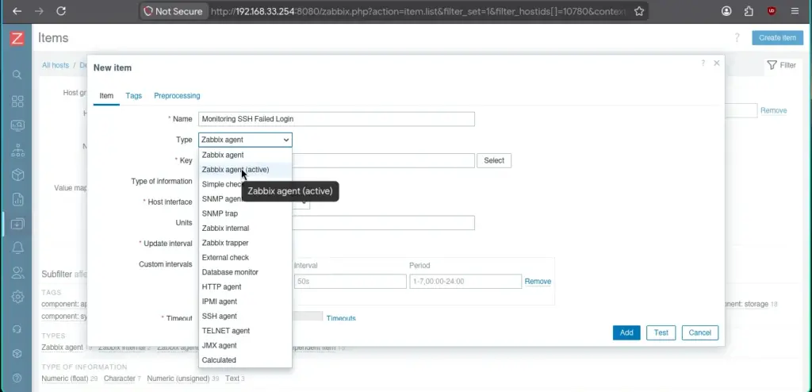812x392 pixels.
Task: Open the Filter funnel tab
Action: (x=781, y=65)
